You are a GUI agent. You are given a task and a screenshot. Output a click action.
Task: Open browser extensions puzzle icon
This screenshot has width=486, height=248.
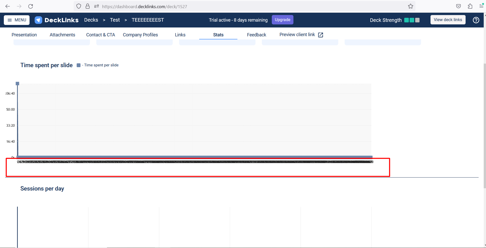(x=470, y=6)
